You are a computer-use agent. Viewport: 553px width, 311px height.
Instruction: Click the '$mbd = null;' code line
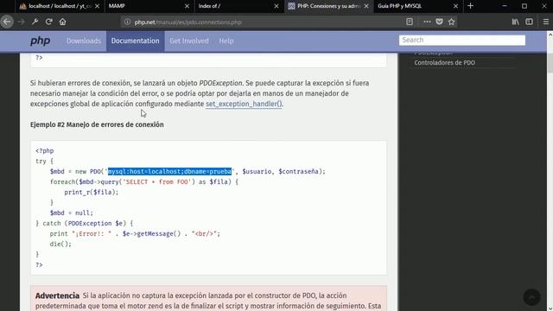coord(72,213)
